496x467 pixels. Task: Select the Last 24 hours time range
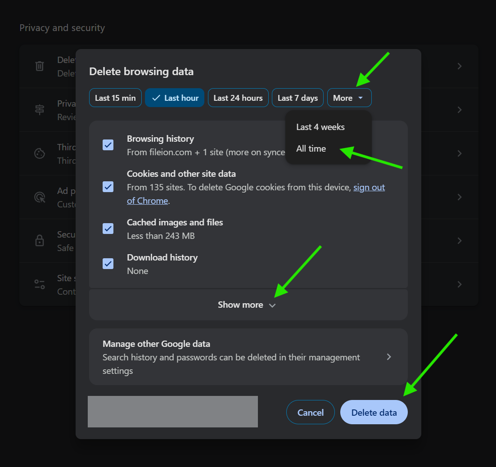click(238, 98)
